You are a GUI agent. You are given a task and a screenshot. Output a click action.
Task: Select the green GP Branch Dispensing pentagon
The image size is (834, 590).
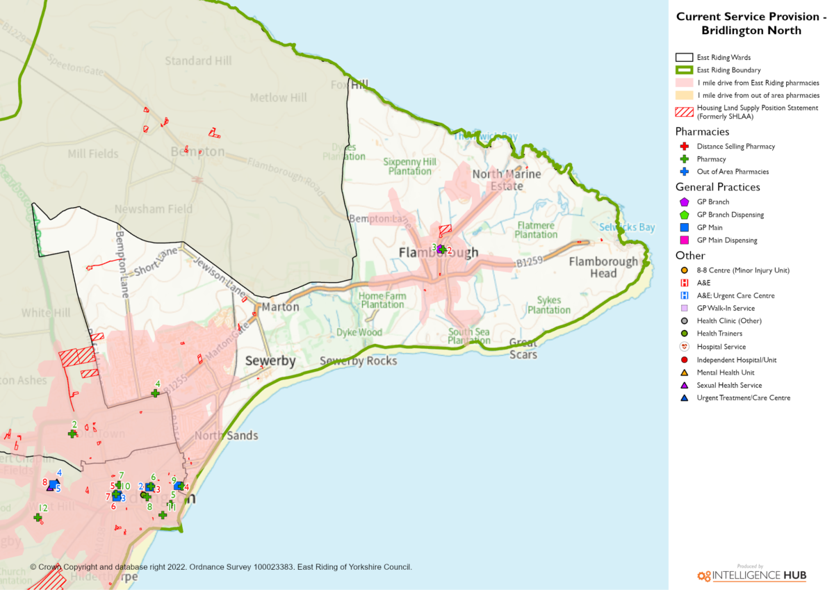[685, 215]
